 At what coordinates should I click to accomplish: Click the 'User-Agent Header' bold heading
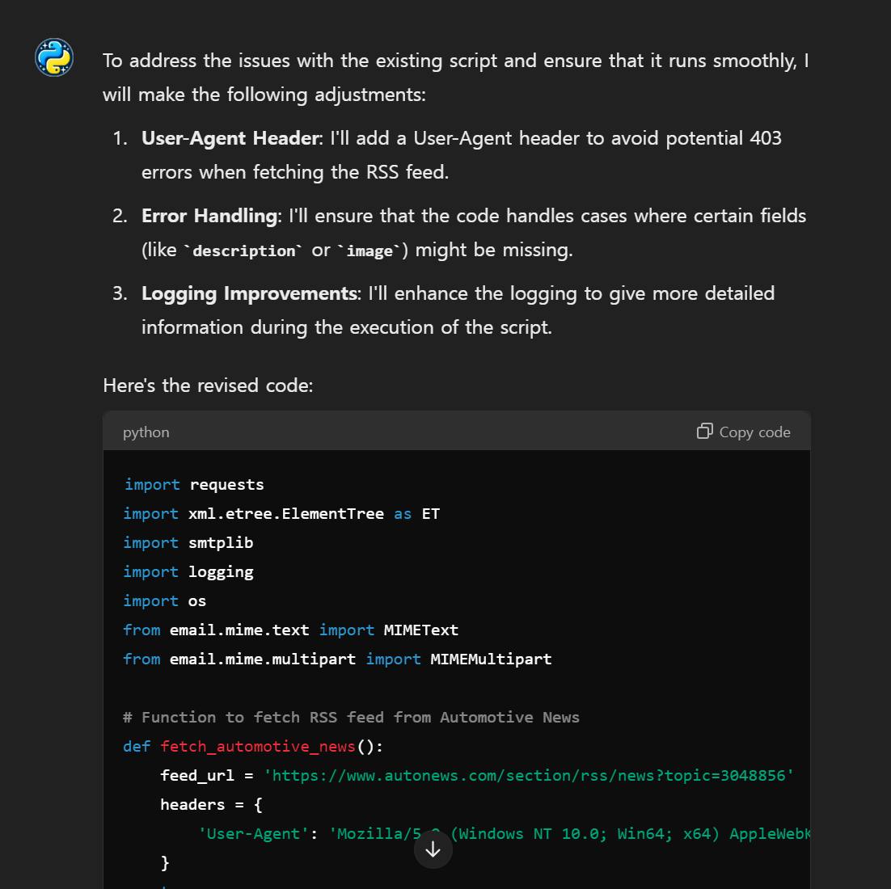click(x=230, y=138)
